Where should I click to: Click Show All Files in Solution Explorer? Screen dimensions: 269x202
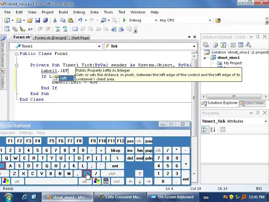tap(215, 45)
